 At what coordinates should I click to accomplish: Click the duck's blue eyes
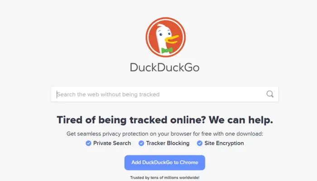164,34
